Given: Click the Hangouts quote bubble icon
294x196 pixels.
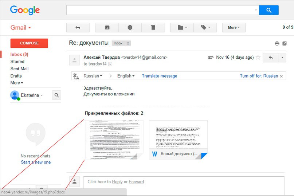Looking at the screenshot, I should (35, 134).
